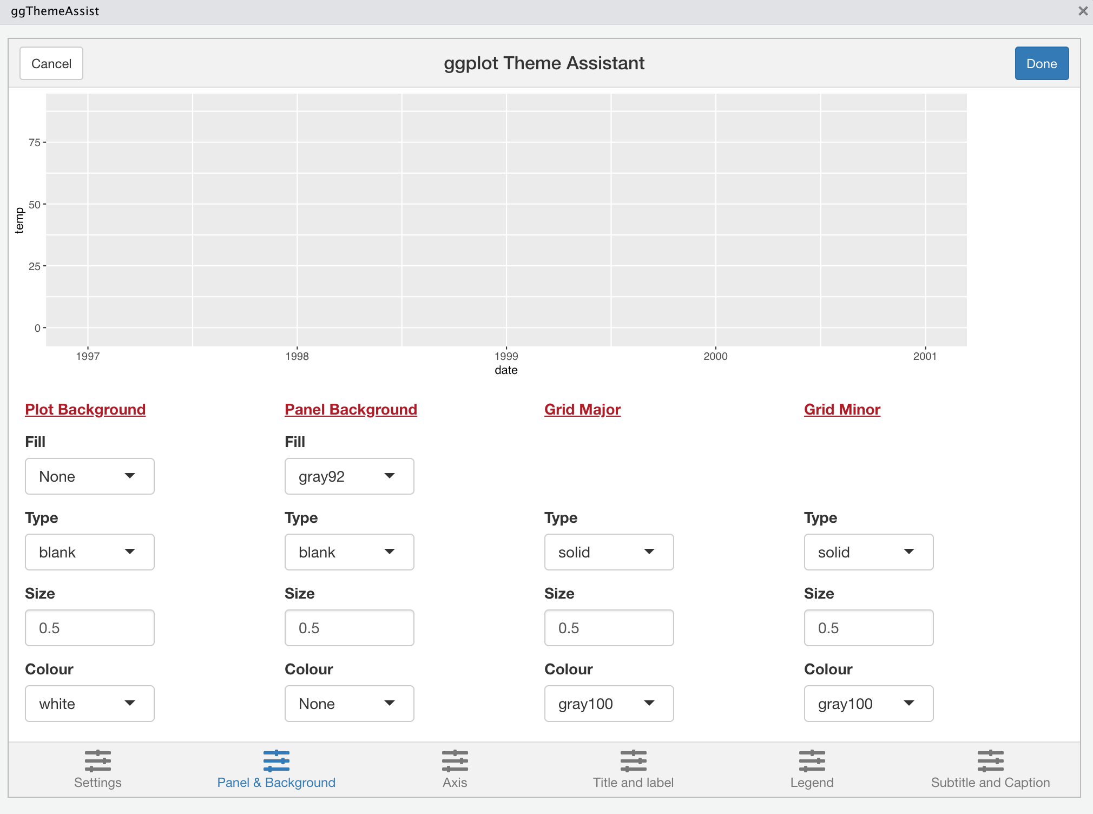Expand Grid Minor Type dropdown

point(869,552)
